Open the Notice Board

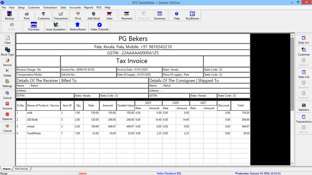77,27
